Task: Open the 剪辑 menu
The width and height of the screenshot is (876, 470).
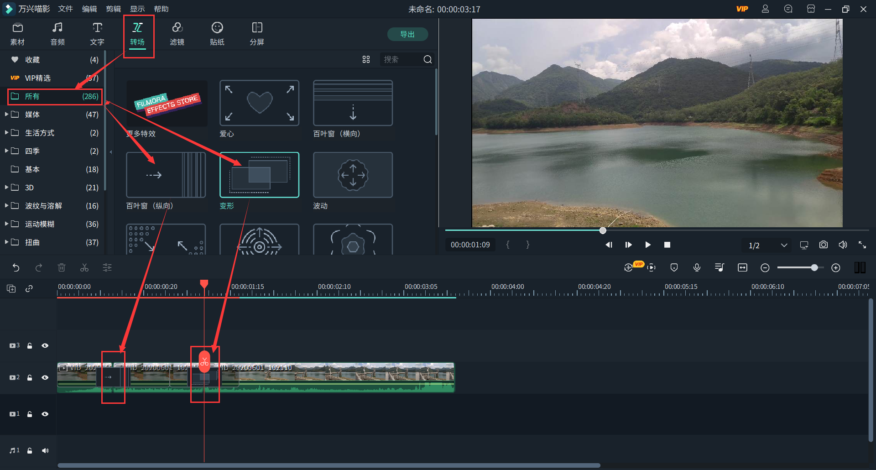Action: coord(113,9)
